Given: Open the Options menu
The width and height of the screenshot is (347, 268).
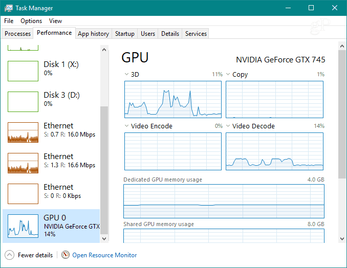Looking at the screenshot, I should pos(31,21).
